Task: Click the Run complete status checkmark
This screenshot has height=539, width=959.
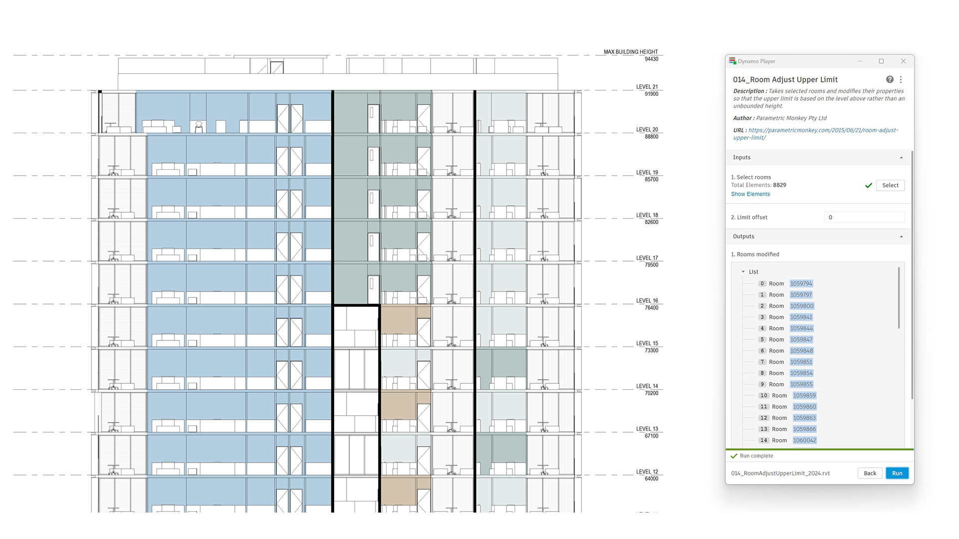Action: 734,456
